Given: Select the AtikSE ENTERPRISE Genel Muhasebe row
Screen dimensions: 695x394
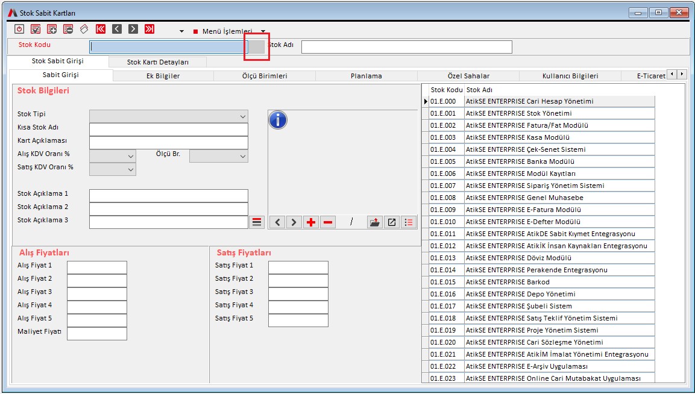Looking at the screenshot, I should 542,198.
